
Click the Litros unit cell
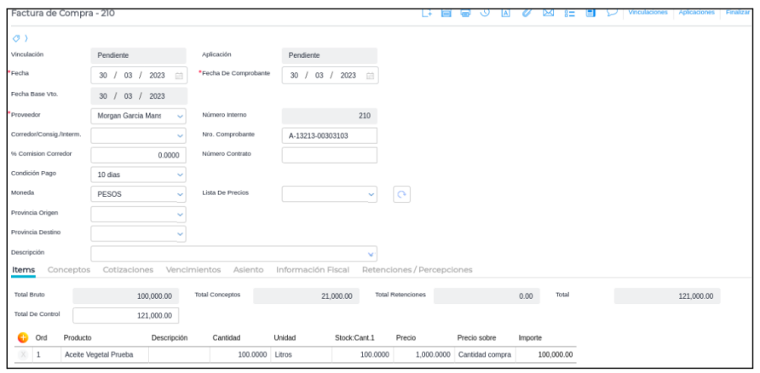pos(302,354)
